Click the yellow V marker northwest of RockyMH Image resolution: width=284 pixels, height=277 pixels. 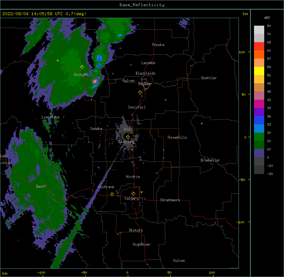click(x=58, y=61)
